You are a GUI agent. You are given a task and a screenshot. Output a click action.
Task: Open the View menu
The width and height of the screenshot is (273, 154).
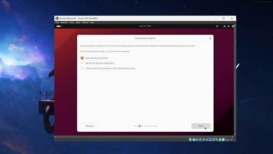click(72, 23)
